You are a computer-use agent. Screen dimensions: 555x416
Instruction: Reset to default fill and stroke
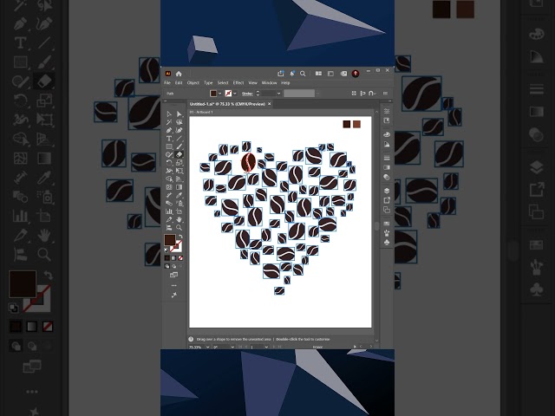coord(166,250)
